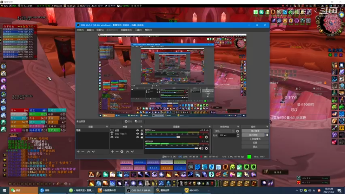Open the 帮助(H) menu in OBS

click(148, 30)
